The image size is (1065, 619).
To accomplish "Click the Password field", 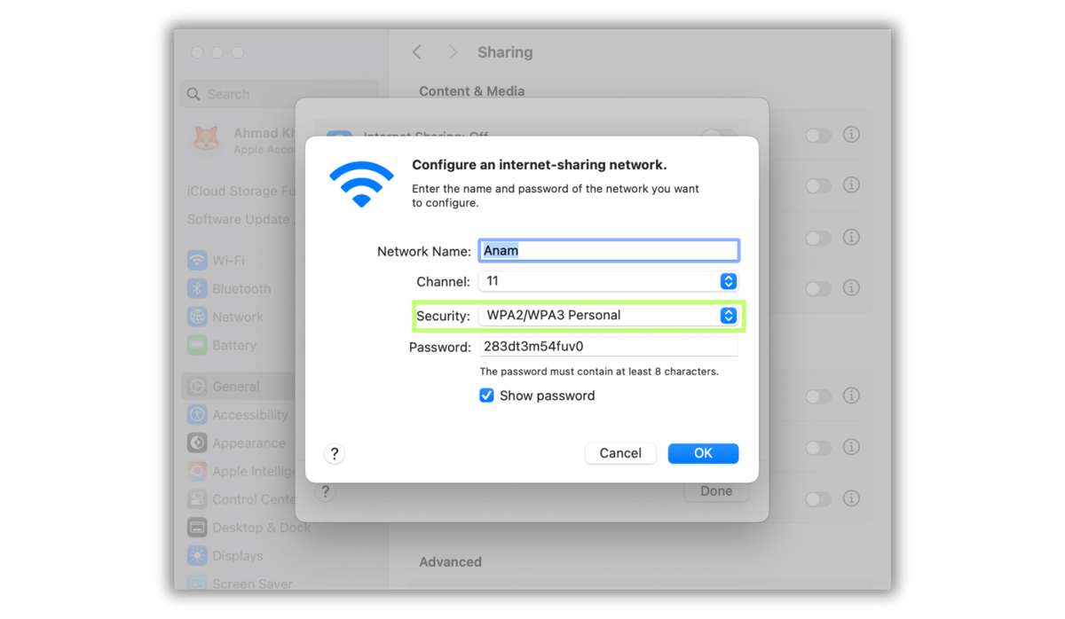I will pos(609,347).
